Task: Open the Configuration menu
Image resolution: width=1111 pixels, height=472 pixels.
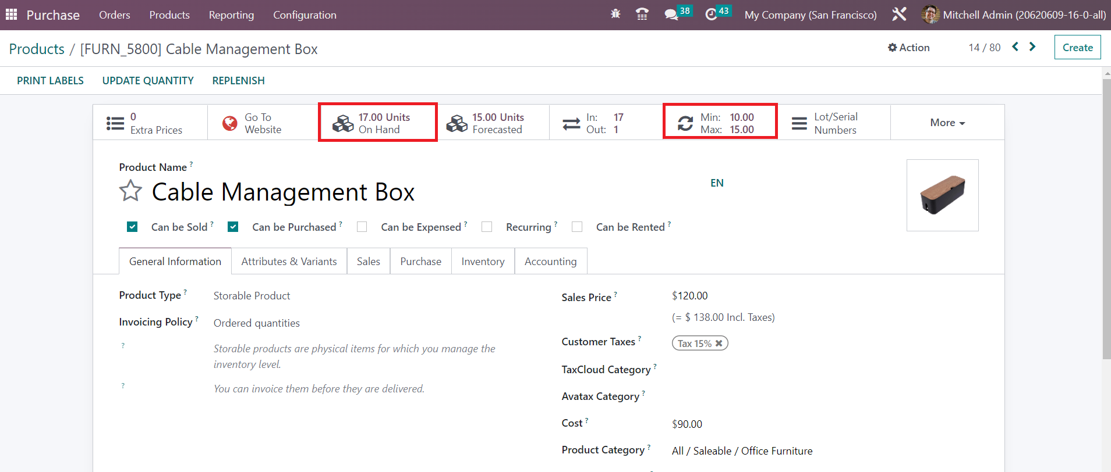Action: point(305,15)
